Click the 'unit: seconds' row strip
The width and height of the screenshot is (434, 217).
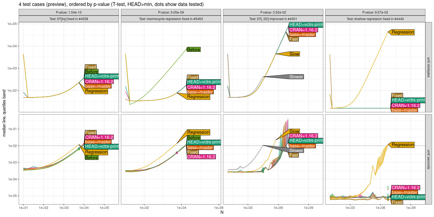pos(429,159)
